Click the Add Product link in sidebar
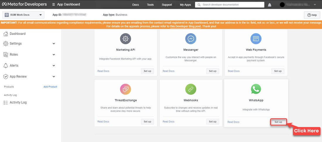 pyautogui.click(x=50, y=87)
